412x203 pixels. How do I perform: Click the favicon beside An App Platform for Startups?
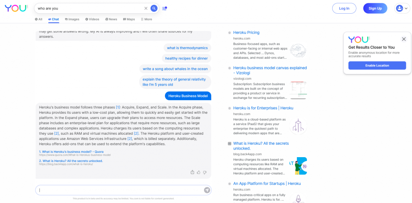[229, 184]
